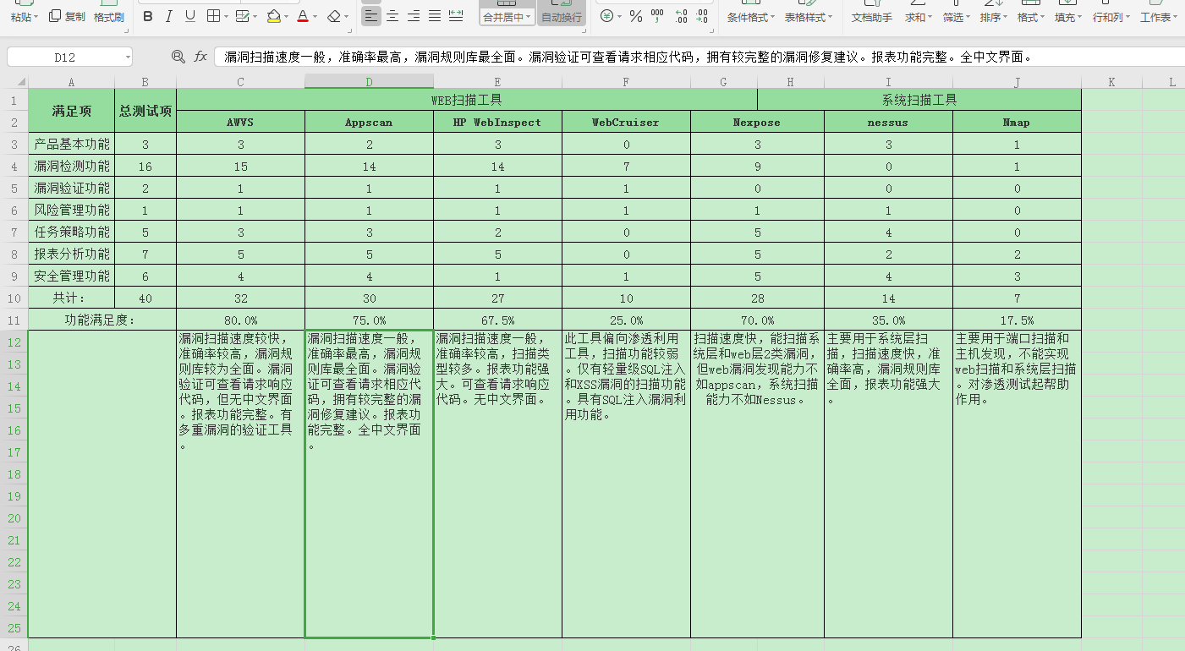Open the currency format dropdown arrow

[619, 16]
